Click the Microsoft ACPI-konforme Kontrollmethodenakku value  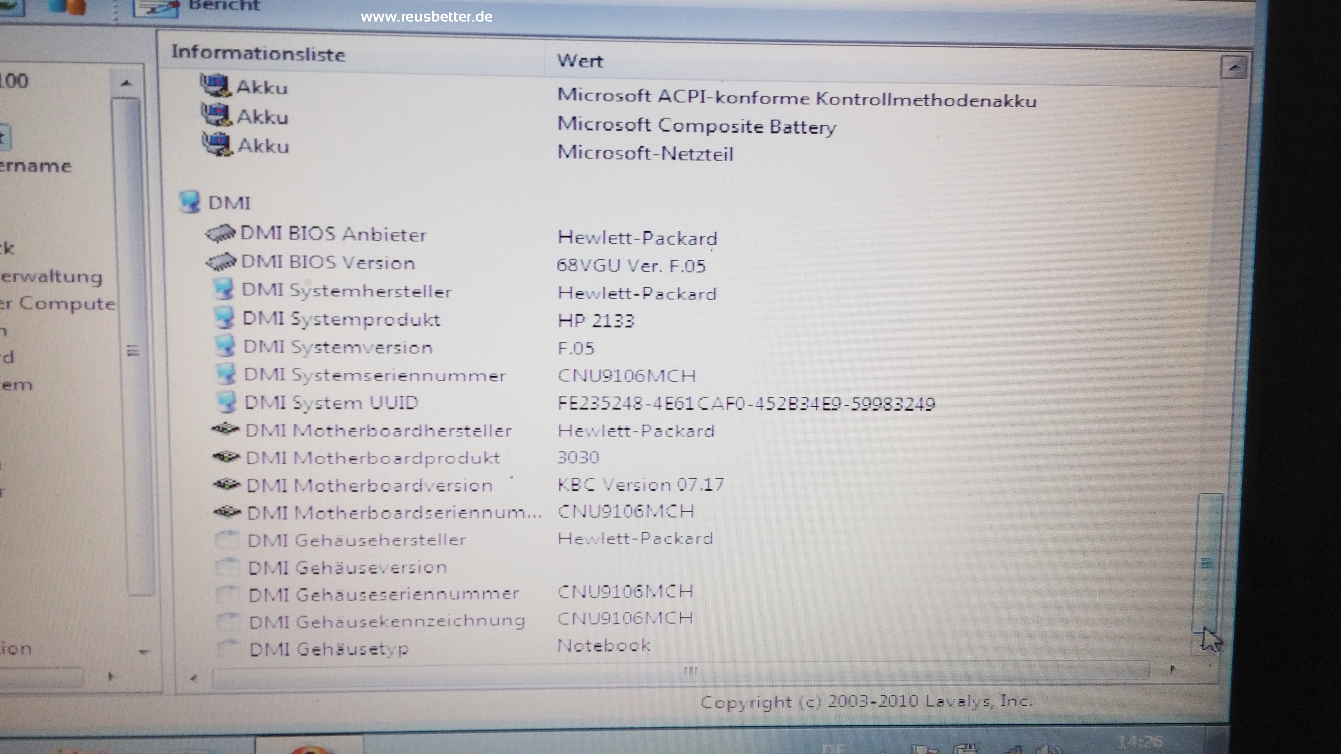click(797, 98)
